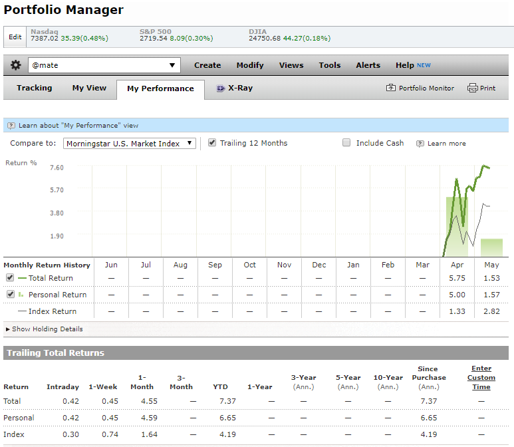Toggle the Trailing 12 Months checkbox
The image size is (514, 447).
(212, 142)
